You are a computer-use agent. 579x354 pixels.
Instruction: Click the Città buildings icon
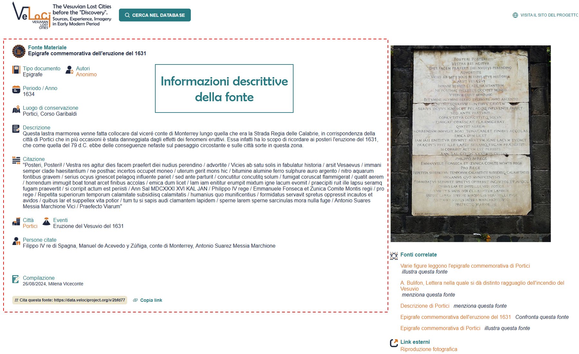(x=16, y=222)
